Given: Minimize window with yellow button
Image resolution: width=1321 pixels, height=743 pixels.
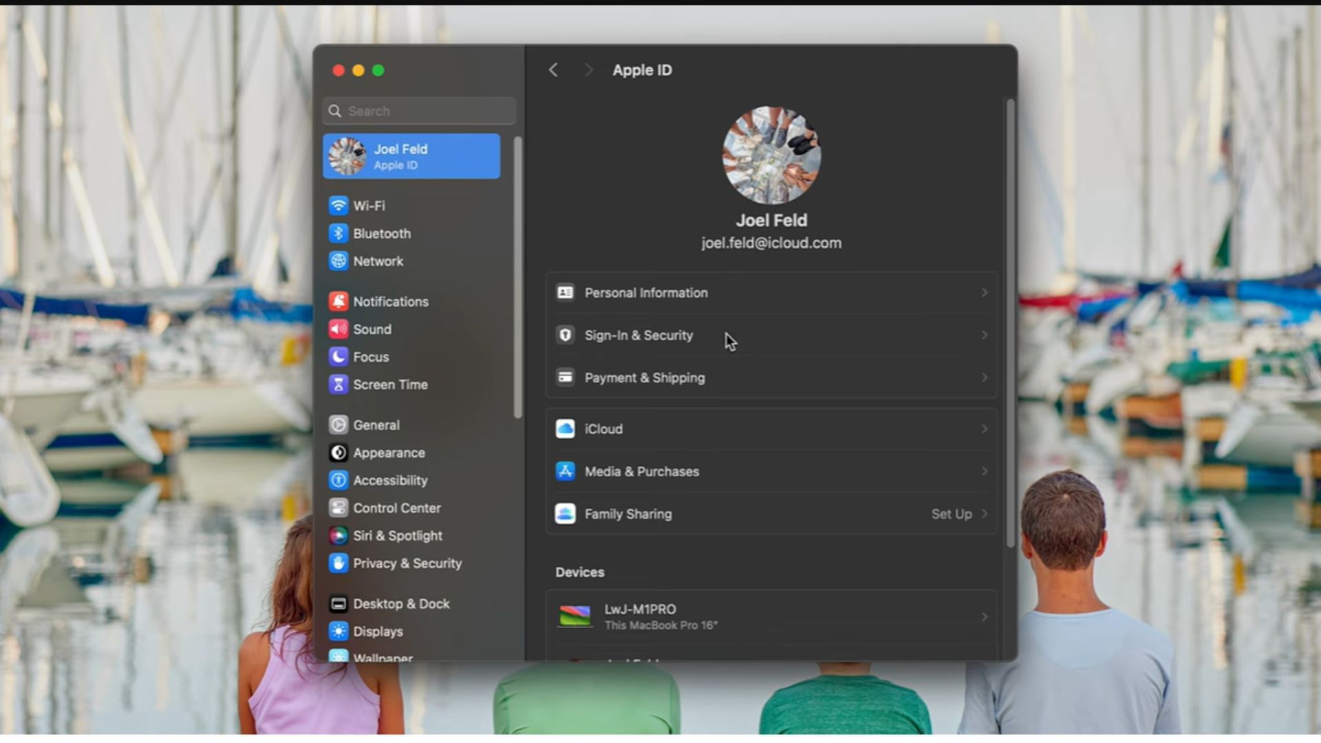Looking at the screenshot, I should 358,70.
